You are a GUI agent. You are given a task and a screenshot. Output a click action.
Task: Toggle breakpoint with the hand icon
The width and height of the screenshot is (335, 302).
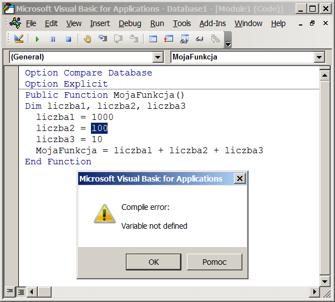point(88,39)
